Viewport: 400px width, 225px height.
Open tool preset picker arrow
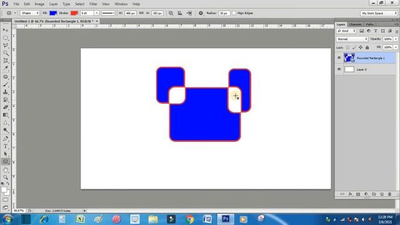[x=15, y=13]
